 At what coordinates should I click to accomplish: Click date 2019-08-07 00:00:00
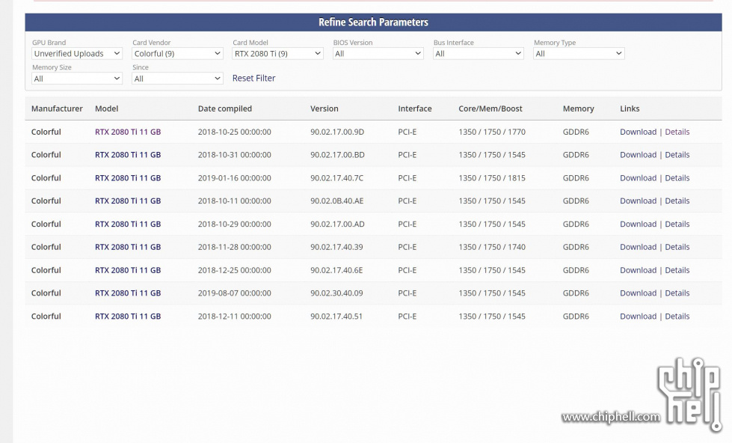pos(234,293)
